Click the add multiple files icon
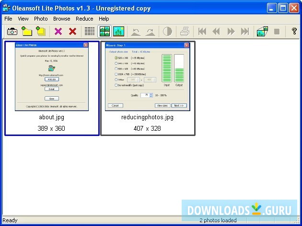302x226 pixels. coord(41,31)
